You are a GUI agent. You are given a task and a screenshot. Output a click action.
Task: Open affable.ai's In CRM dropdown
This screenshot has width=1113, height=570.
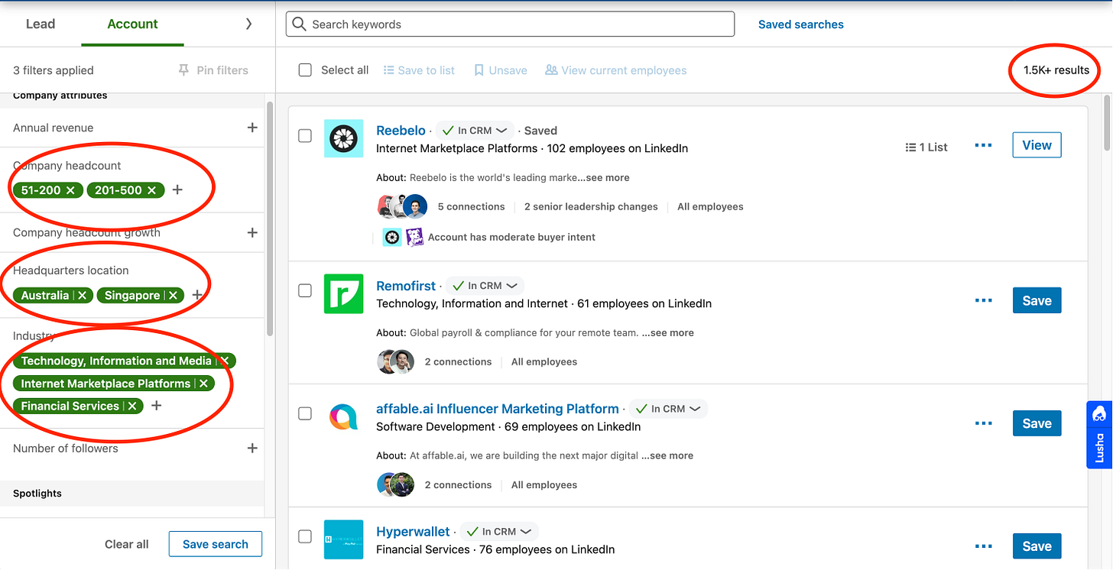point(668,409)
